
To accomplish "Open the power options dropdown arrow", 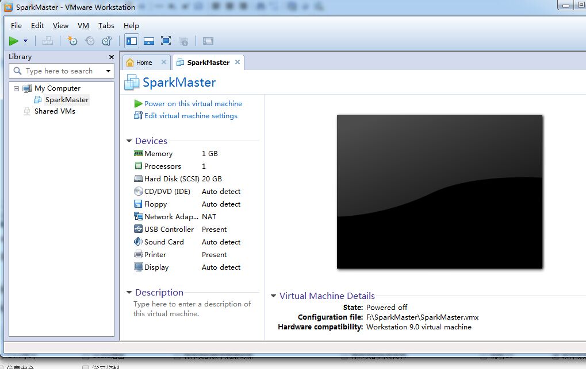I will pyautogui.click(x=25, y=41).
